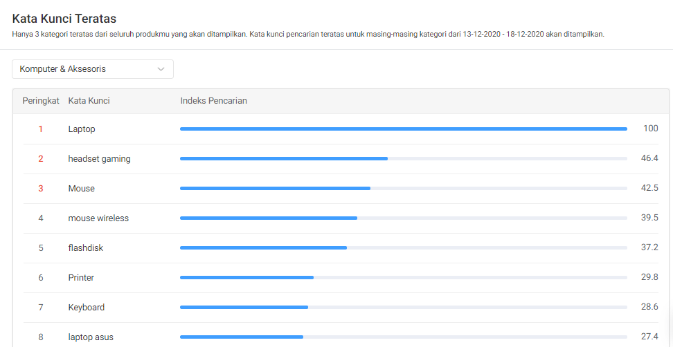
Task: Select the Laptop keyword
Action: coord(82,129)
